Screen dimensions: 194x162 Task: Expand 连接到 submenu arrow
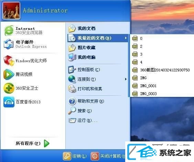[x=126, y=79]
